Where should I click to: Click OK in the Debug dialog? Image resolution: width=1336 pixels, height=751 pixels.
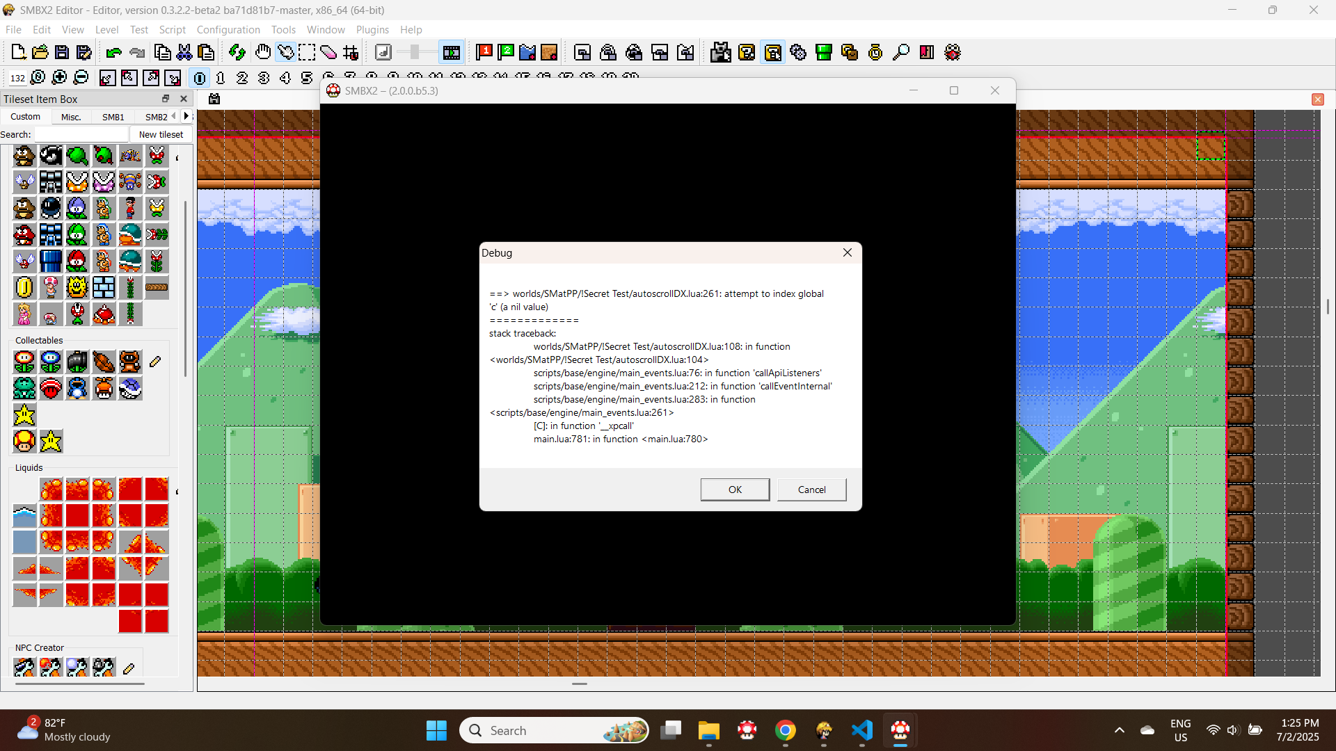735,490
